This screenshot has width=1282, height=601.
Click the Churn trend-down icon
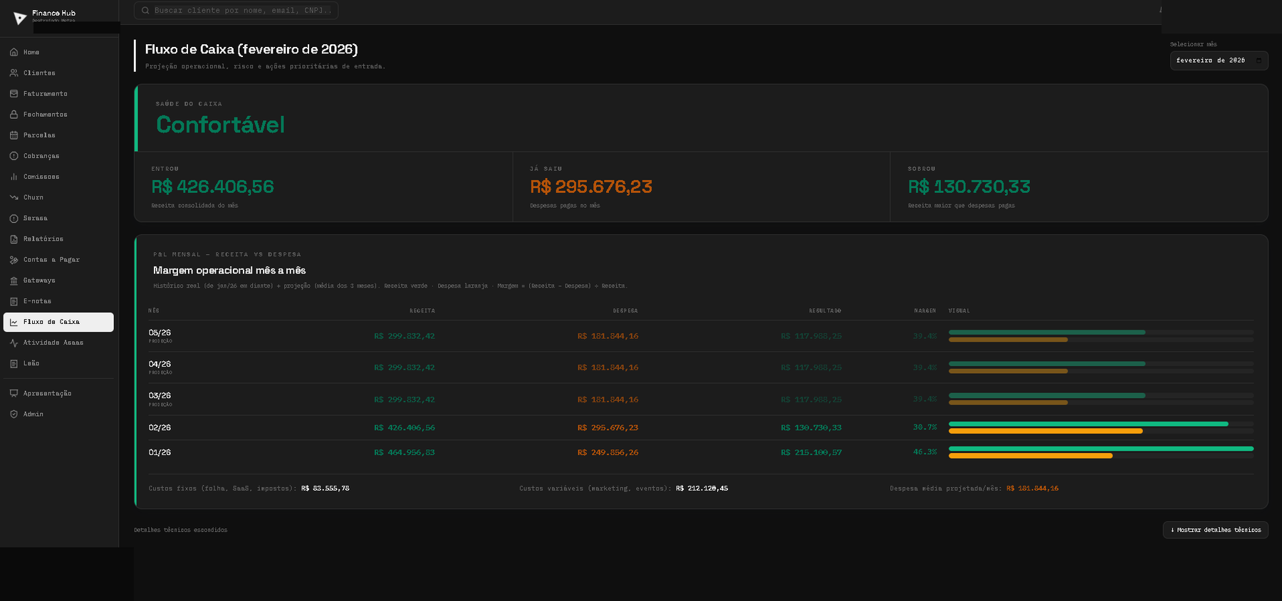pyautogui.click(x=14, y=197)
